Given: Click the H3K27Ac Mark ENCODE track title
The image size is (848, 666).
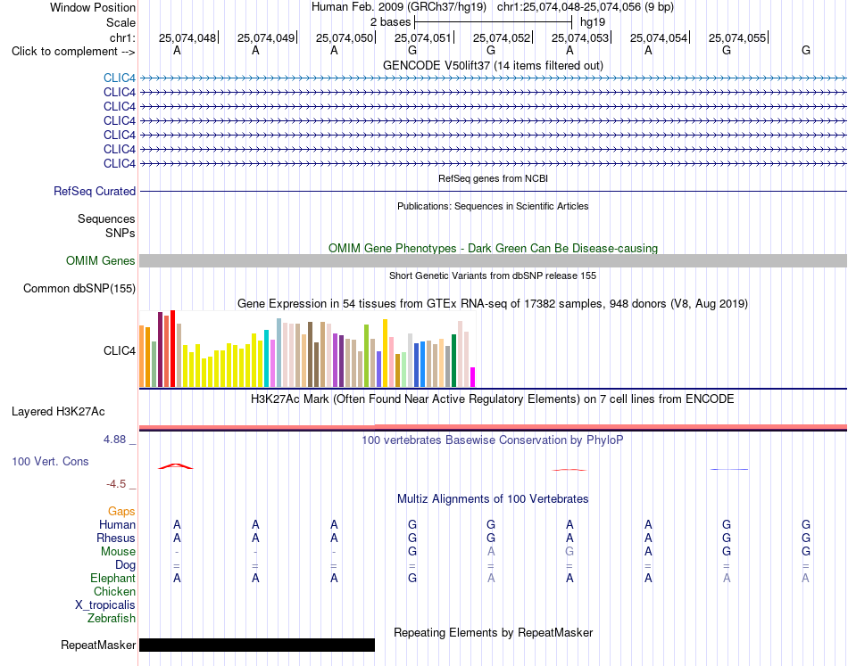Looking at the screenshot, I should coord(493,399).
